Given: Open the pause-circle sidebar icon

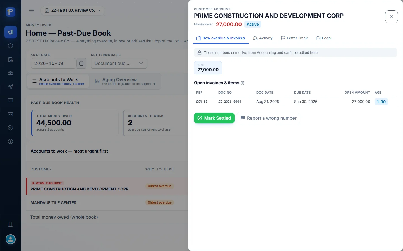Looking at the screenshot, I should (x=11, y=46).
